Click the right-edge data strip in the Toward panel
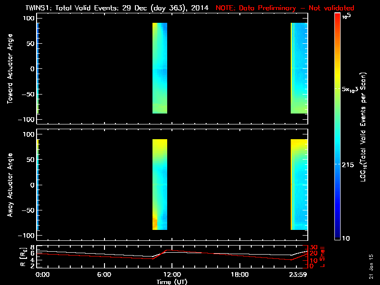 pos(299,68)
